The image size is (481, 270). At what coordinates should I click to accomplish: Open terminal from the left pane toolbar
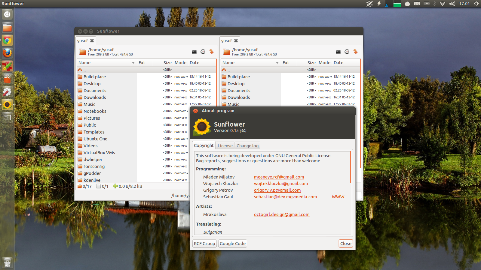(194, 52)
